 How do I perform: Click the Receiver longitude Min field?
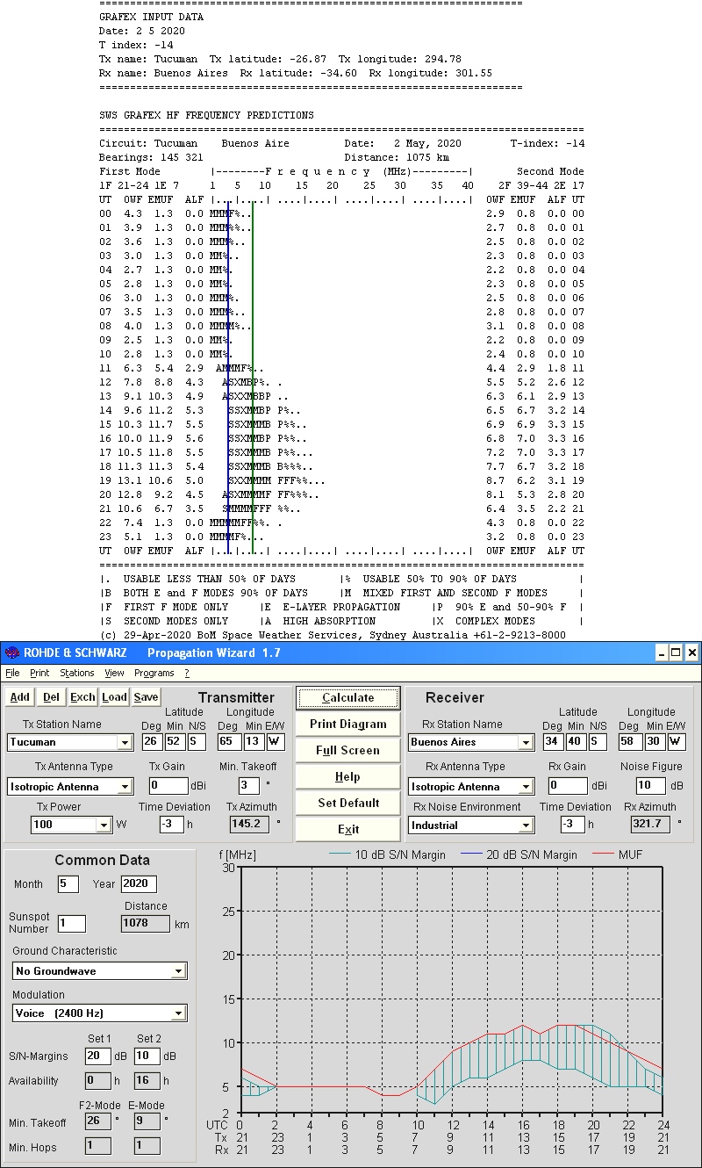(653, 742)
